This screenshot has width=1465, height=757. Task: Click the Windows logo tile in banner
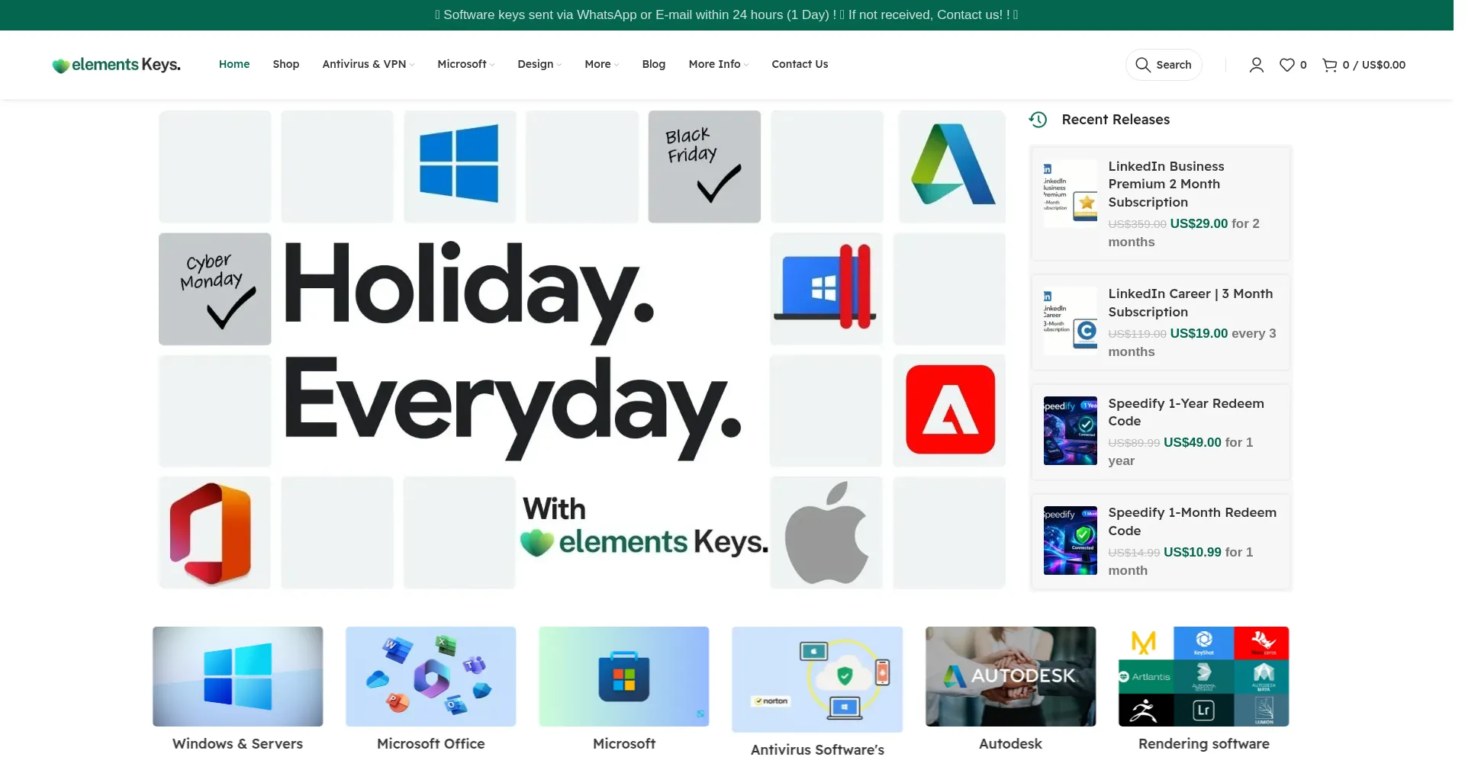[x=459, y=166]
